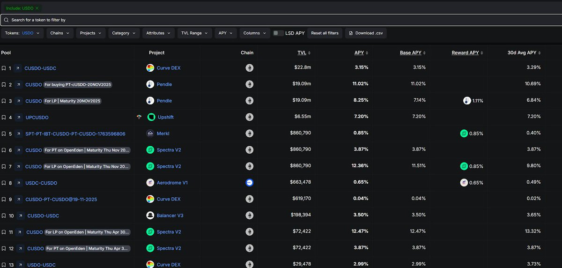Open Attributes filter dropdown
This screenshot has height=268, width=562.
pos(158,33)
